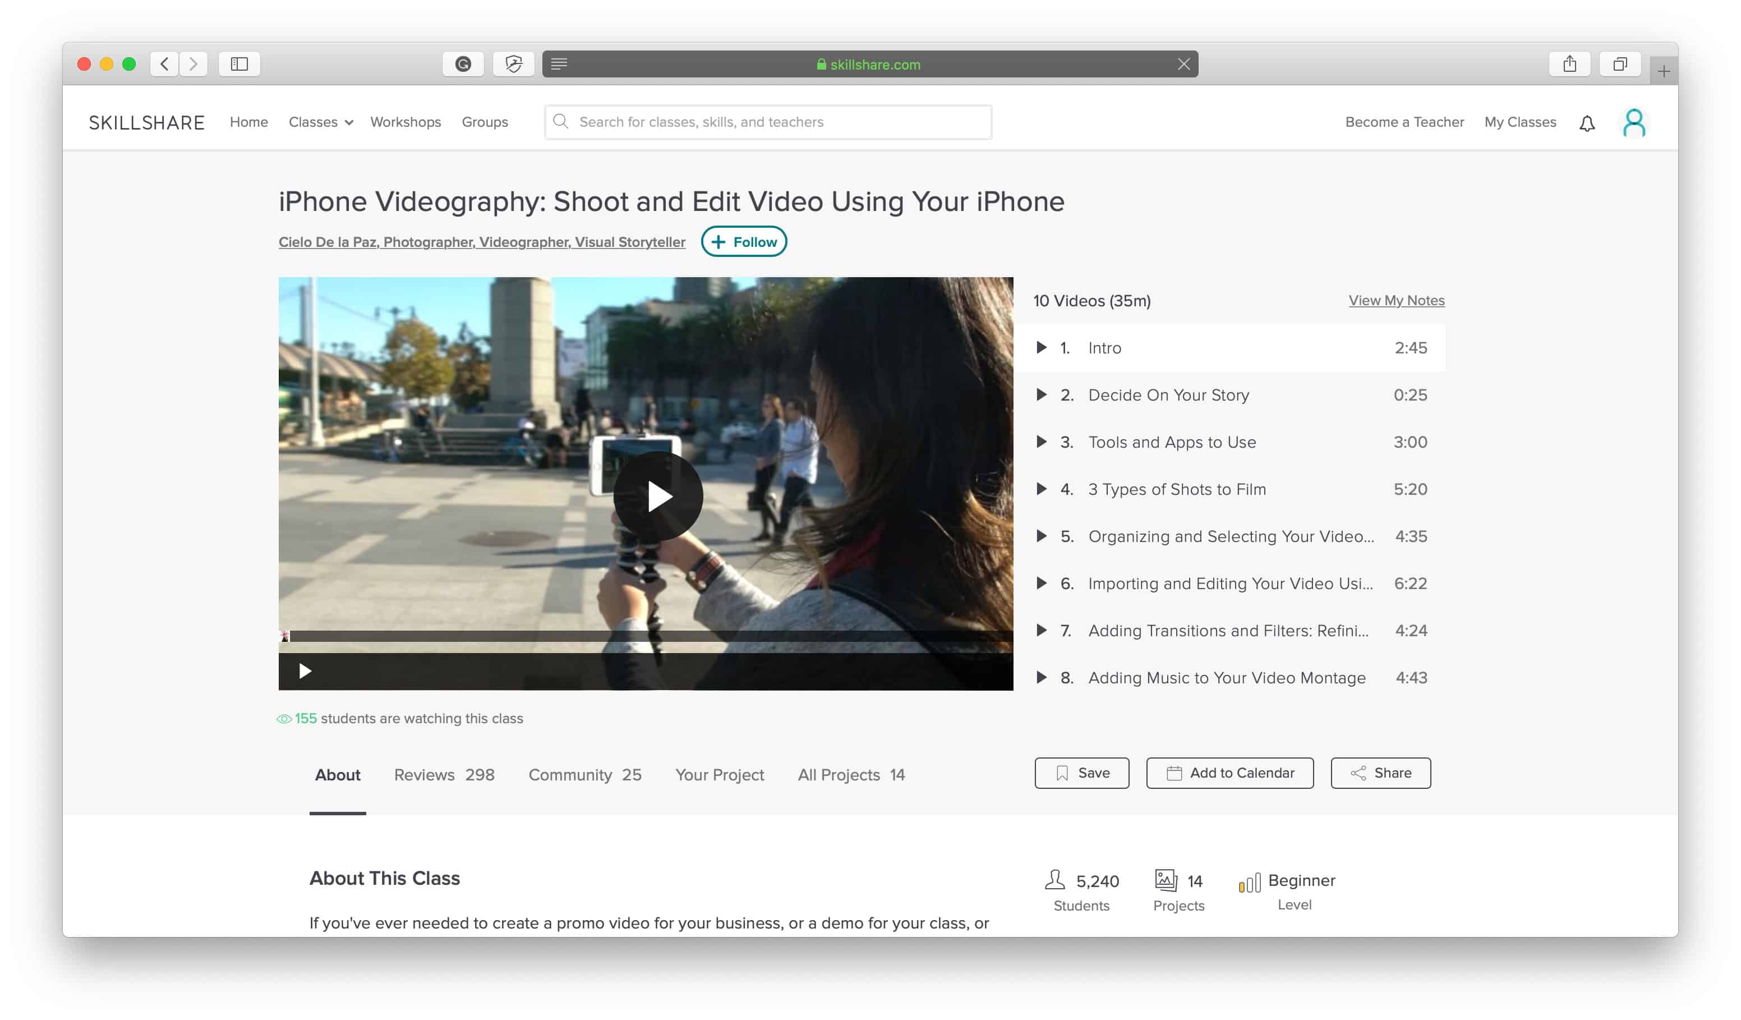Play video with large center play button
Image resolution: width=1741 pixels, height=1020 pixels.
(658, 496)
